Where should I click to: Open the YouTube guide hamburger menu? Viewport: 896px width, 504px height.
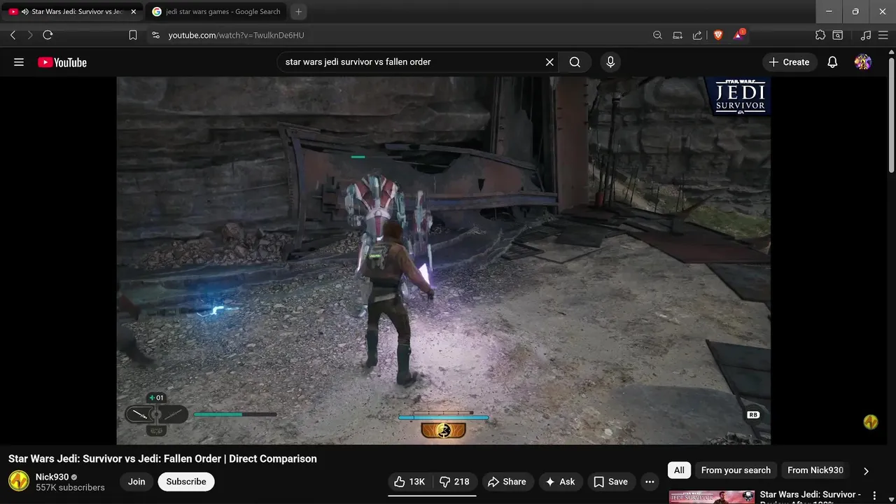(x=19, y=62)
